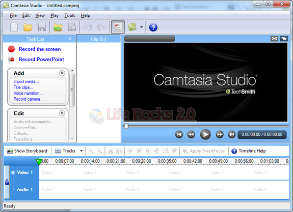Click the green timeline playhead marker
Image resolution: width=293 pixels, height=212 pixels.
pyautogui.click(x=39, y=162)
